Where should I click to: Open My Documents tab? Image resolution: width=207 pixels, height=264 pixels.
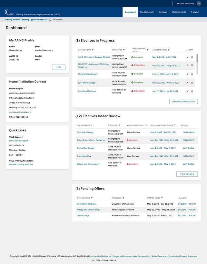(179, 12)
